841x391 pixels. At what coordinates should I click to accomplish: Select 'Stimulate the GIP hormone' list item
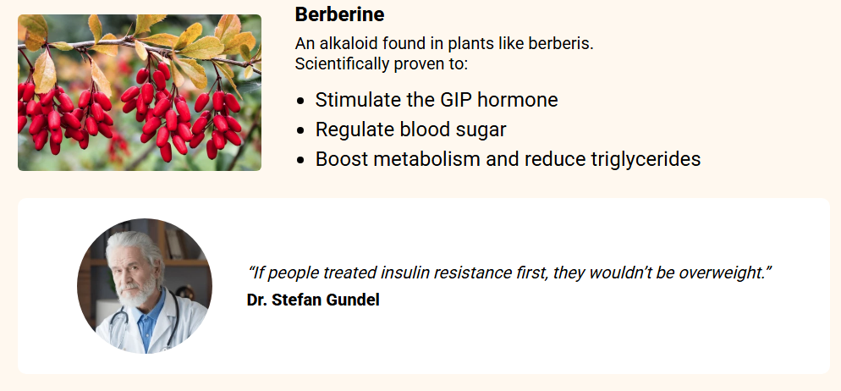click(436, 100)
